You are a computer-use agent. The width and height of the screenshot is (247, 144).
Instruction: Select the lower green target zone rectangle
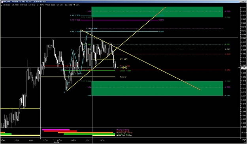[157, 88]
